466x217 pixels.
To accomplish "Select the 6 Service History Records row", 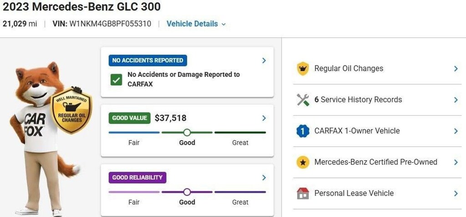I will [x=377, y=100].
